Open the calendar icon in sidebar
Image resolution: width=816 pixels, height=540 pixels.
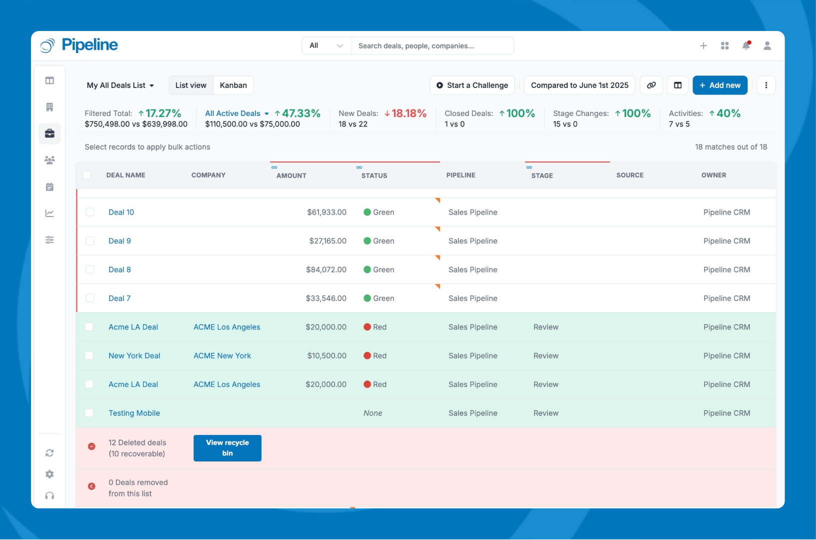click(49, 187)
